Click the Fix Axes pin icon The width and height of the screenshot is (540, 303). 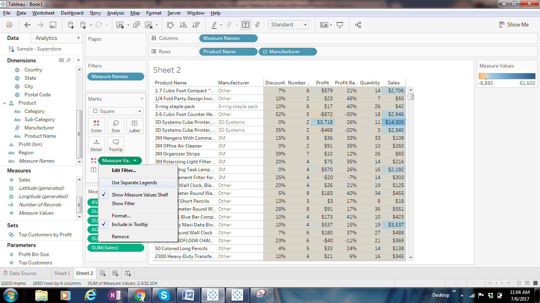[257, 25]
